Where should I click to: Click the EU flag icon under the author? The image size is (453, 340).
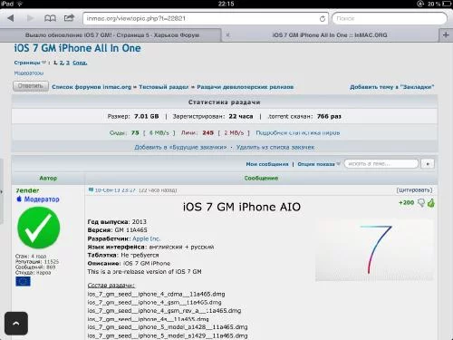click(23, 281)
